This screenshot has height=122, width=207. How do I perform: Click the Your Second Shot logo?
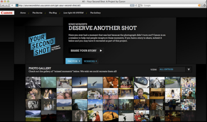pyautogui.click(x=44, y=45)
